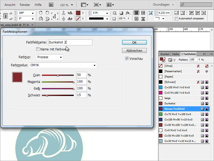The image size is (214, 161).
Task: Switch to the Kontur tab
Action: coord(165,54)
